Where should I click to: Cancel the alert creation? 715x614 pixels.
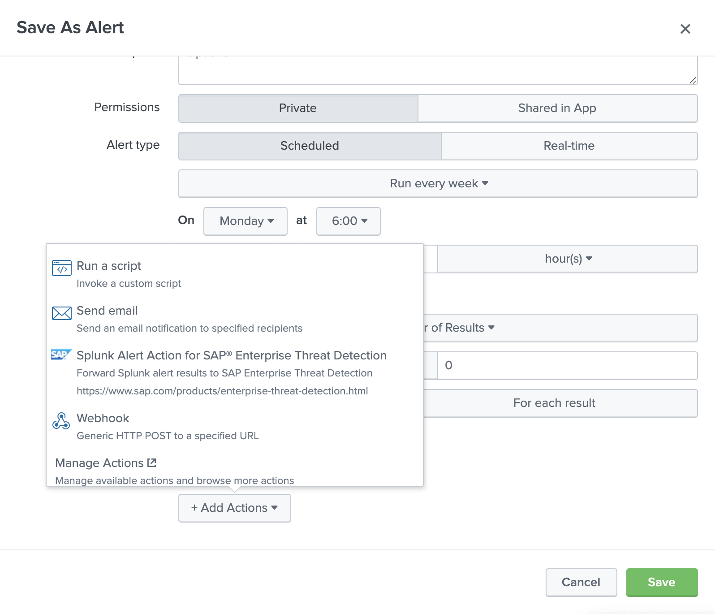pyautogui.click(x=581, y=582)
